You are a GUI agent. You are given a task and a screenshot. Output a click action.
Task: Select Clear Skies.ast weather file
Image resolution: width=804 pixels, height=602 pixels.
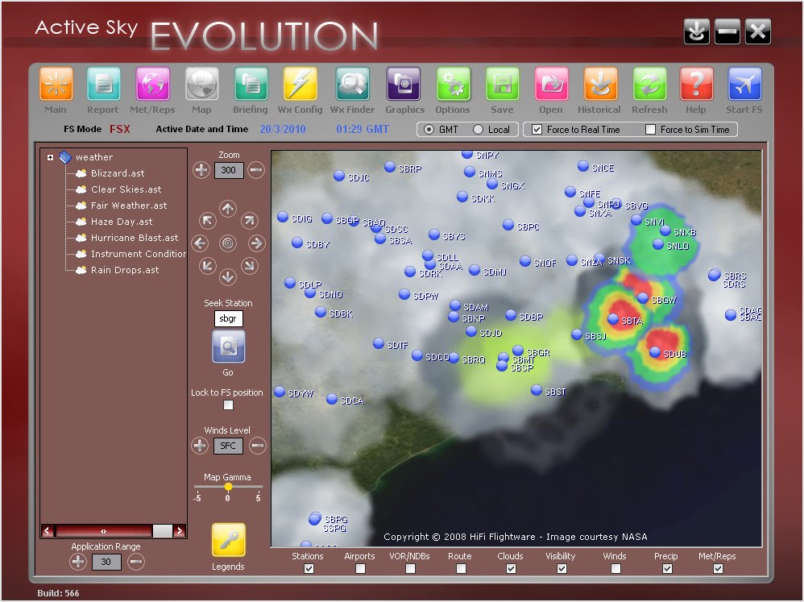point(126,189)
